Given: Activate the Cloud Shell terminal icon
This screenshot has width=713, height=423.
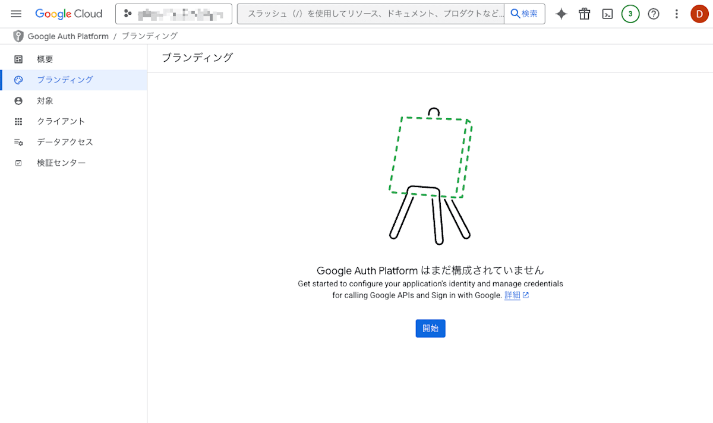Looking at the screenshot, I should click(x=607, y=14).
